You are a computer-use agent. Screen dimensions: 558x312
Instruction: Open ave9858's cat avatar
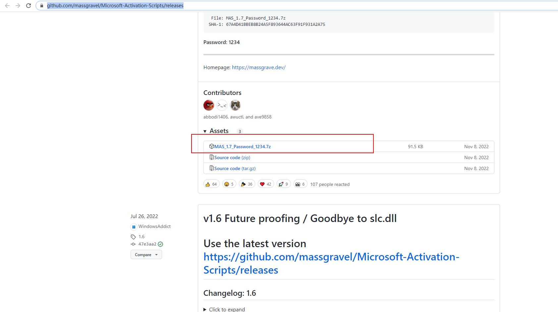click(x=235, y=105)
